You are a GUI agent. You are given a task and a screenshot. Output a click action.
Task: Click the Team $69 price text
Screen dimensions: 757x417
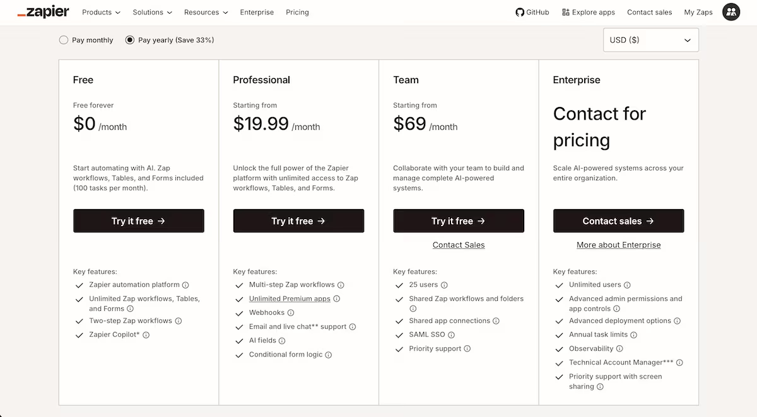coord(410,123)
